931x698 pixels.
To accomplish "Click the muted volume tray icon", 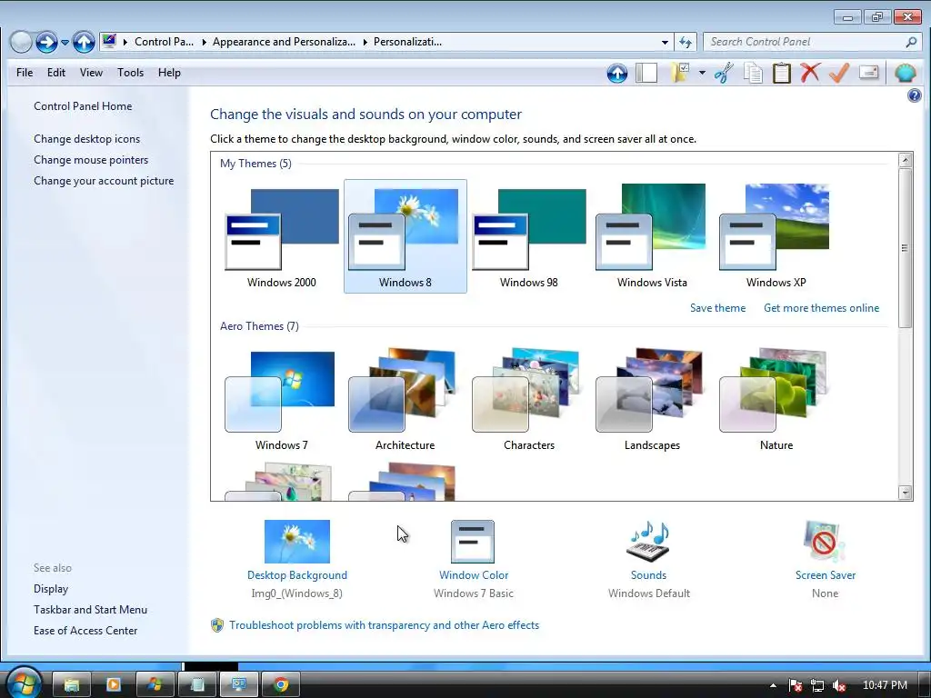I will (x=839, y=685).
